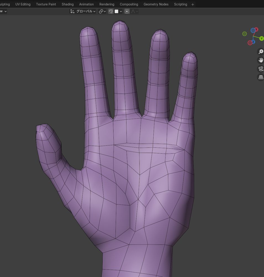Click the zoom magnifier viewport button
This screenshot has width=264, height=277.
click(x=261, y=52)
